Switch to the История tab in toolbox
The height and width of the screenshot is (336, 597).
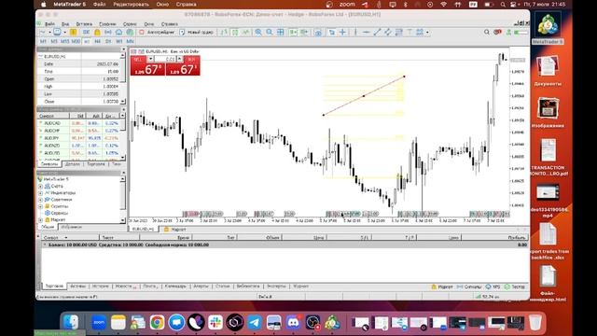coord(101,287)
